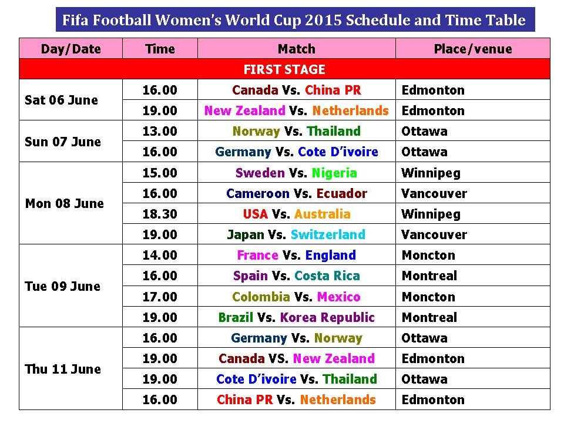This screenshot has width=564, height=423.
Task: Click the Place/venue column header
Action: (472, 49)
